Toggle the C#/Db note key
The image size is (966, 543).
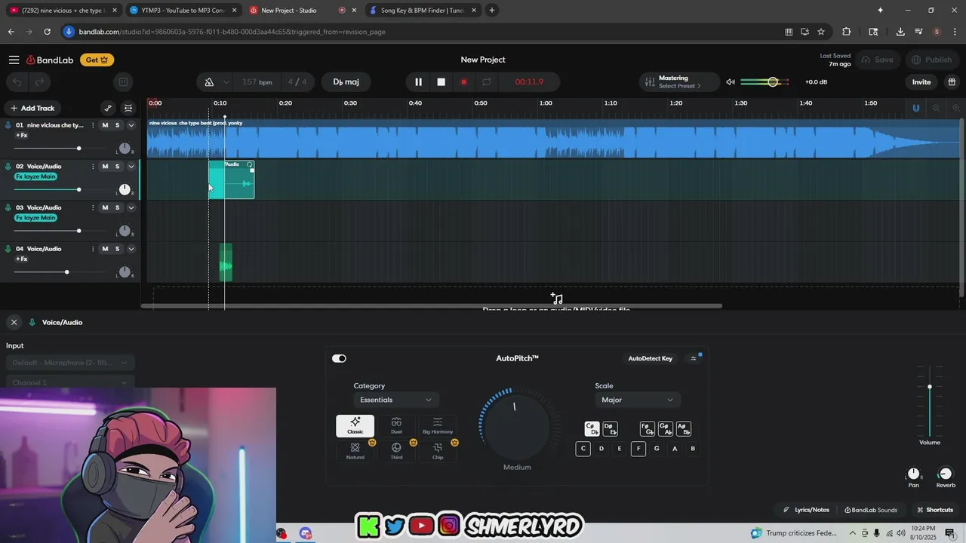[x=592, y=429]
